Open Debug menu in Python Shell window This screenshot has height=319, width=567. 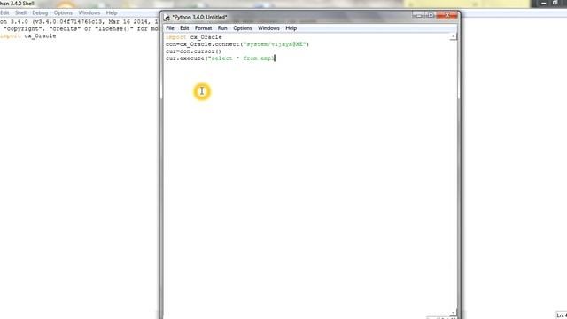click(40, 12)
